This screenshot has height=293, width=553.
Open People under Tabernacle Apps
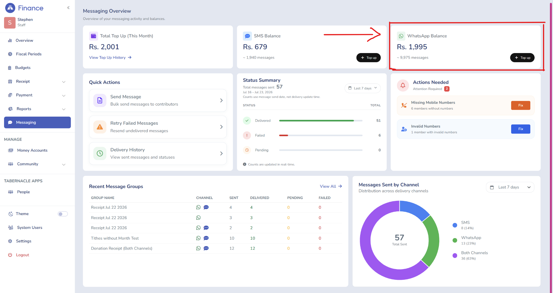[37, 192]
